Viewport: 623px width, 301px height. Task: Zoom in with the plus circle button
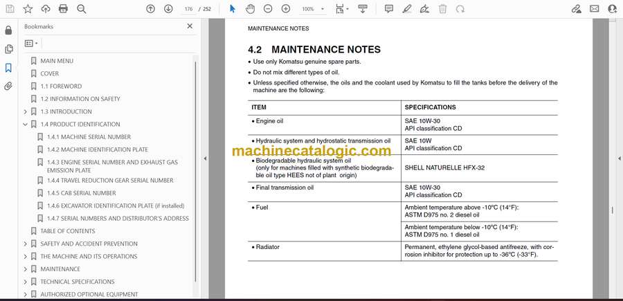coord(286,9)
